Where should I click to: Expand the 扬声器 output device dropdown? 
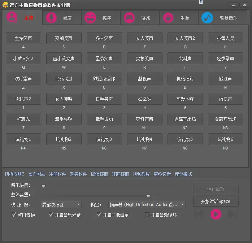click(x=147, y=205)
